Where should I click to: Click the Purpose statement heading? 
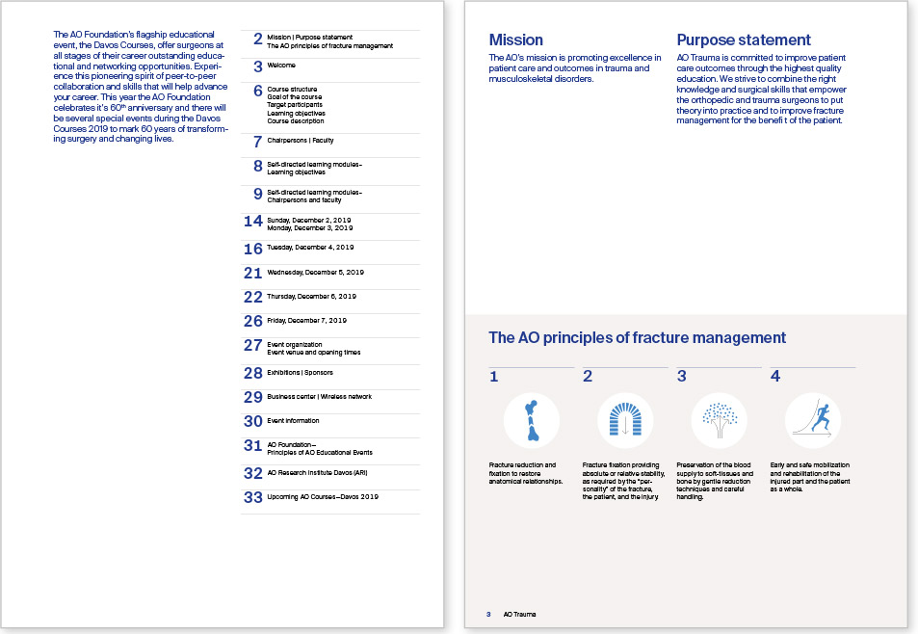744,40
